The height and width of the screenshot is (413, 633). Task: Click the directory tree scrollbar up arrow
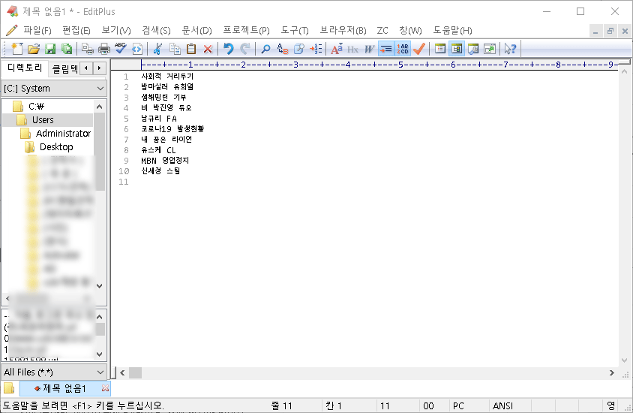[x=99, y=107]
